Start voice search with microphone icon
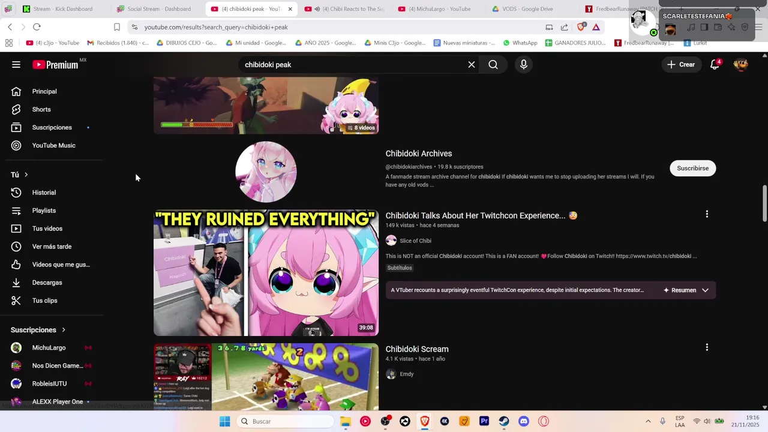 (524, 65)
